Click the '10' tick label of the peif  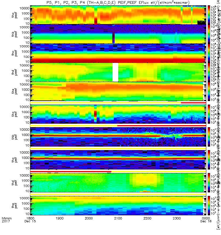27,214
